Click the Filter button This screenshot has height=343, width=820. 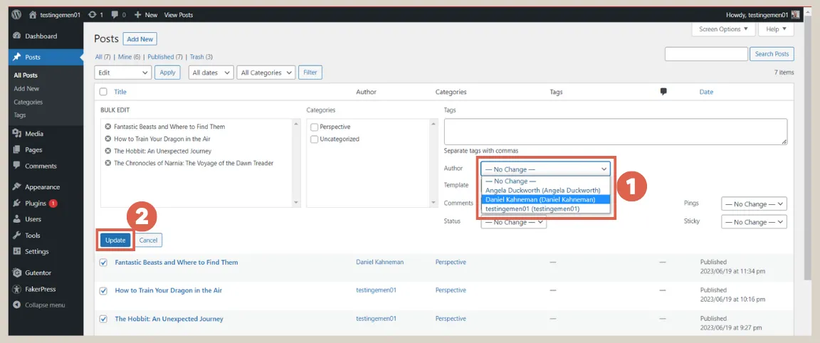[310, 73]
